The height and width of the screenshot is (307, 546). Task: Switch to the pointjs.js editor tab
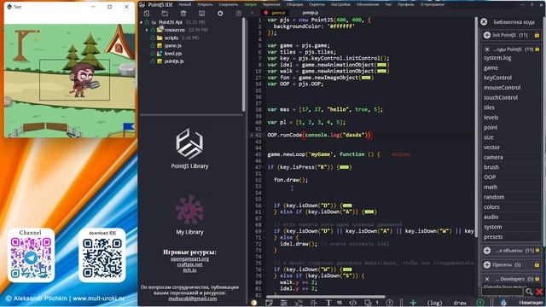(x=311, y=13)
